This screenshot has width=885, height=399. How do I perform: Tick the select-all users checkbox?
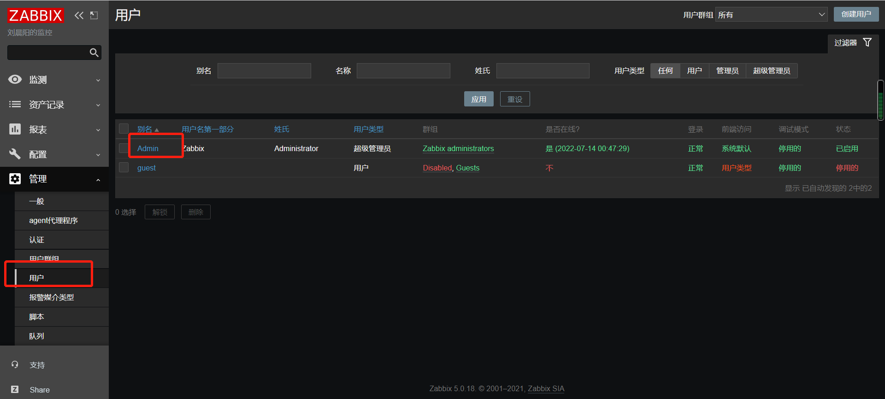click(124, 129)
